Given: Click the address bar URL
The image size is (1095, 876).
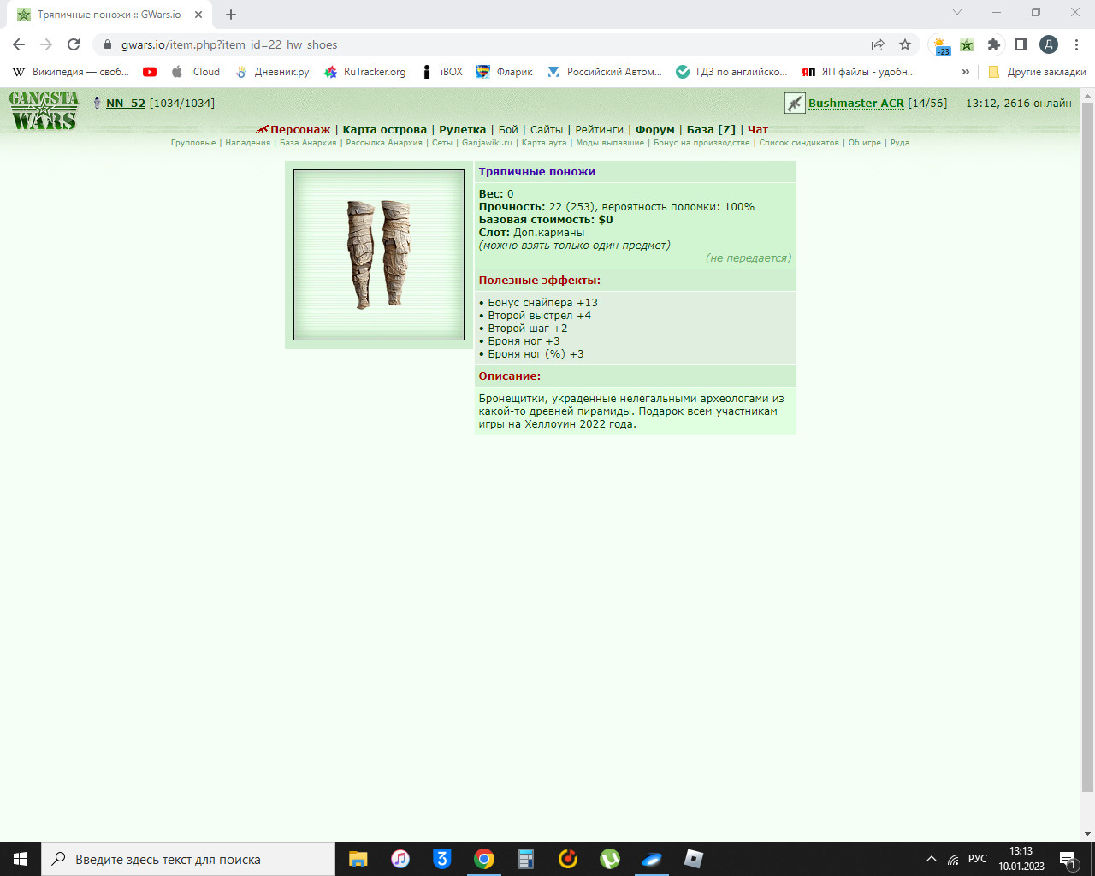Looking at the screenshot, I should click(x=229, y=44).
